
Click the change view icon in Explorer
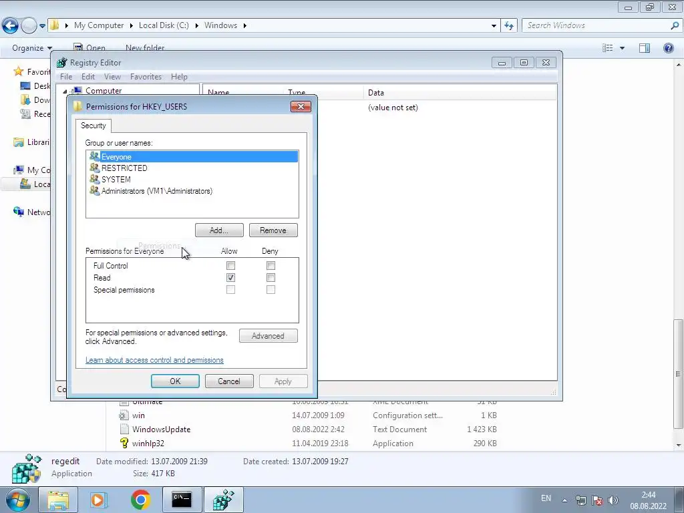point(608,48)
